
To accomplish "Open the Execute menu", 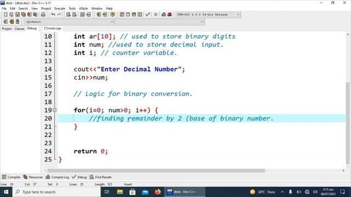I will (60, 9).
